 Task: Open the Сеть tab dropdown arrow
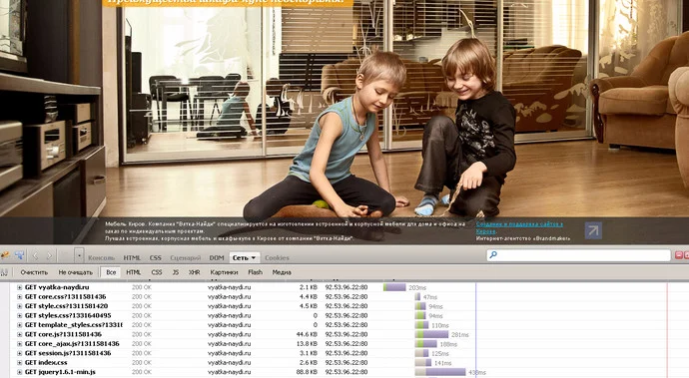pos(254,257)
